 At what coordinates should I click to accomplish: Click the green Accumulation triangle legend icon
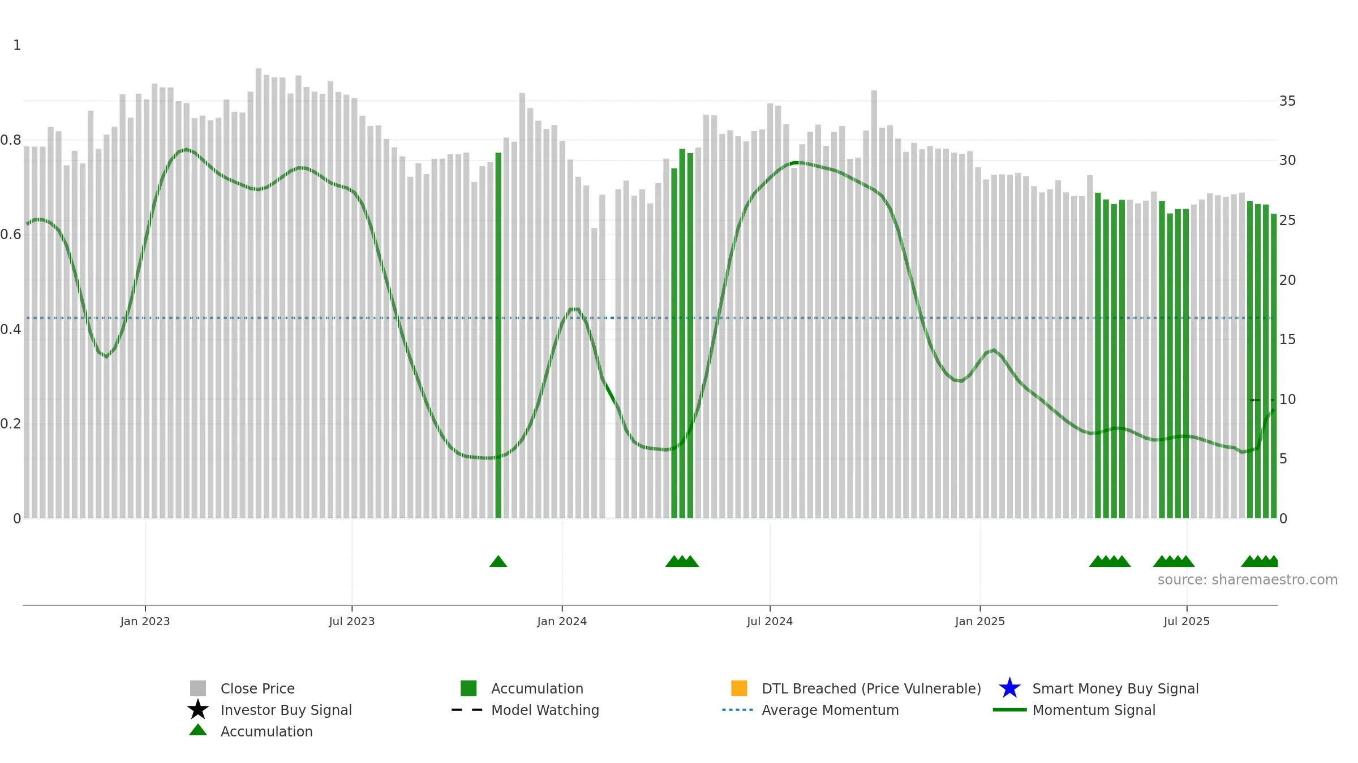click(x=198, y=730)
